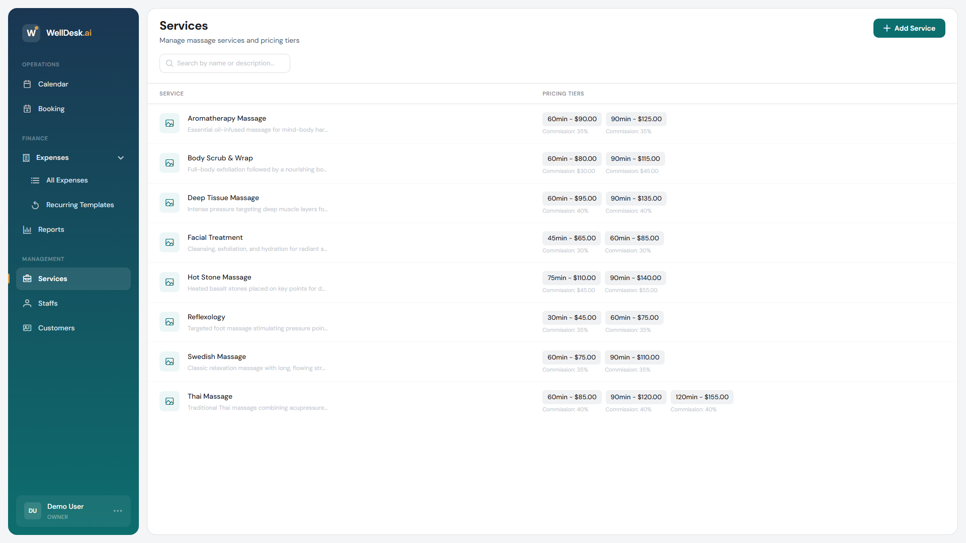Image resolution: width=966 pixels, height=543 pixels.
Task: Click the Services briefcase icon
Action: coord(27,279)
